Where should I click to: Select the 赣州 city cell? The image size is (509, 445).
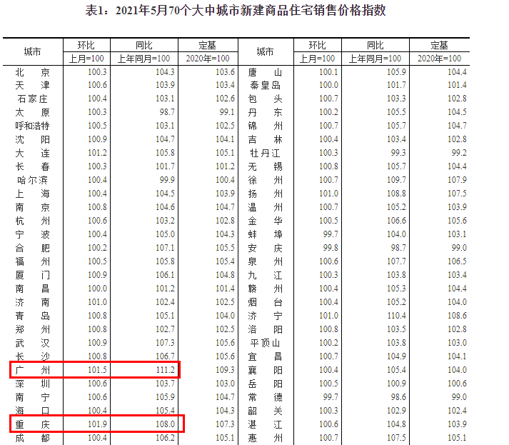click(x=266, y=289)
